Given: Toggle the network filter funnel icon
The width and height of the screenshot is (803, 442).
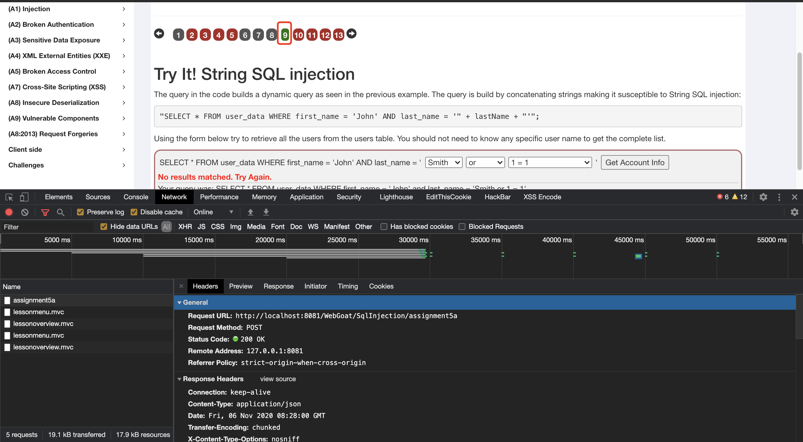Looking at the screenshot, I should pos(45,212).
